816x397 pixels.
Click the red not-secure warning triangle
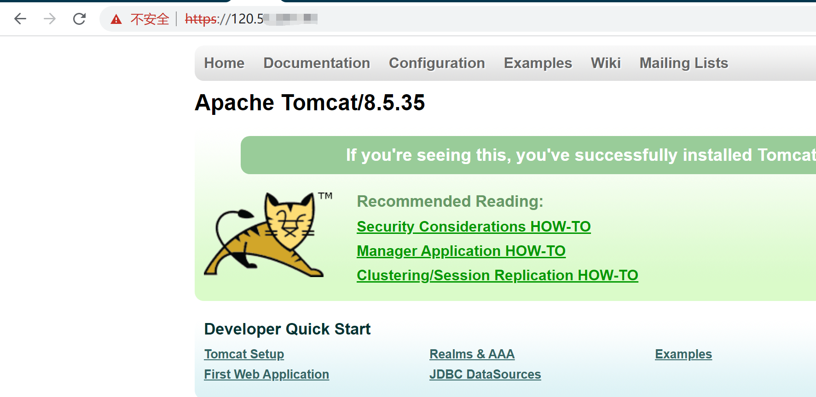116,19
